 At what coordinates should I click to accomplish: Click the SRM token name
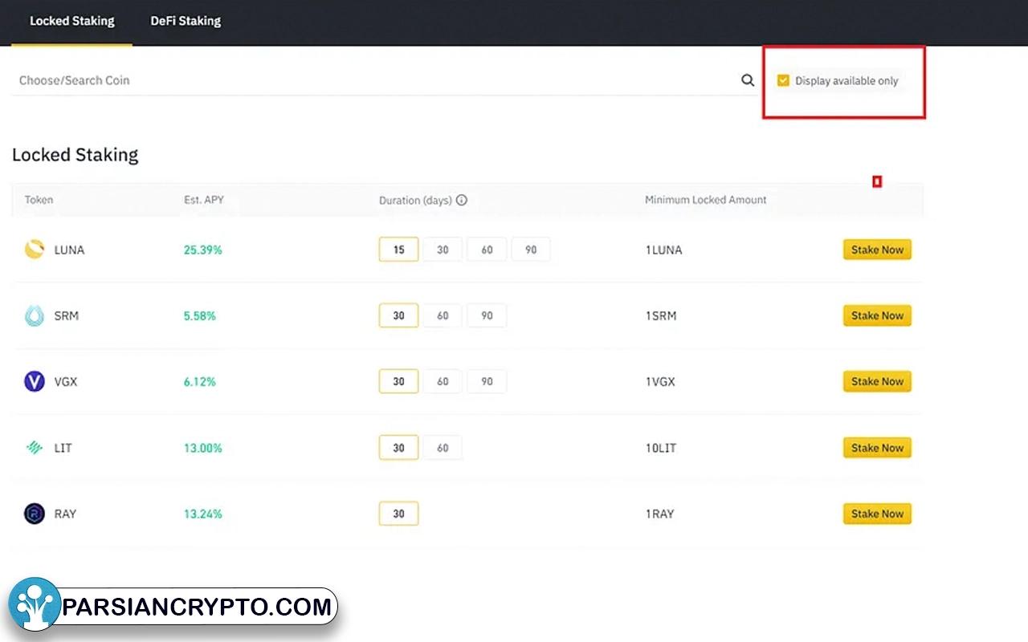[x=67, y=315]
